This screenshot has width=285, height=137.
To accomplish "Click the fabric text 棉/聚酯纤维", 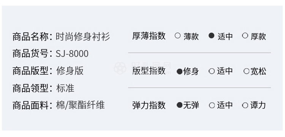I will point(80,105).
